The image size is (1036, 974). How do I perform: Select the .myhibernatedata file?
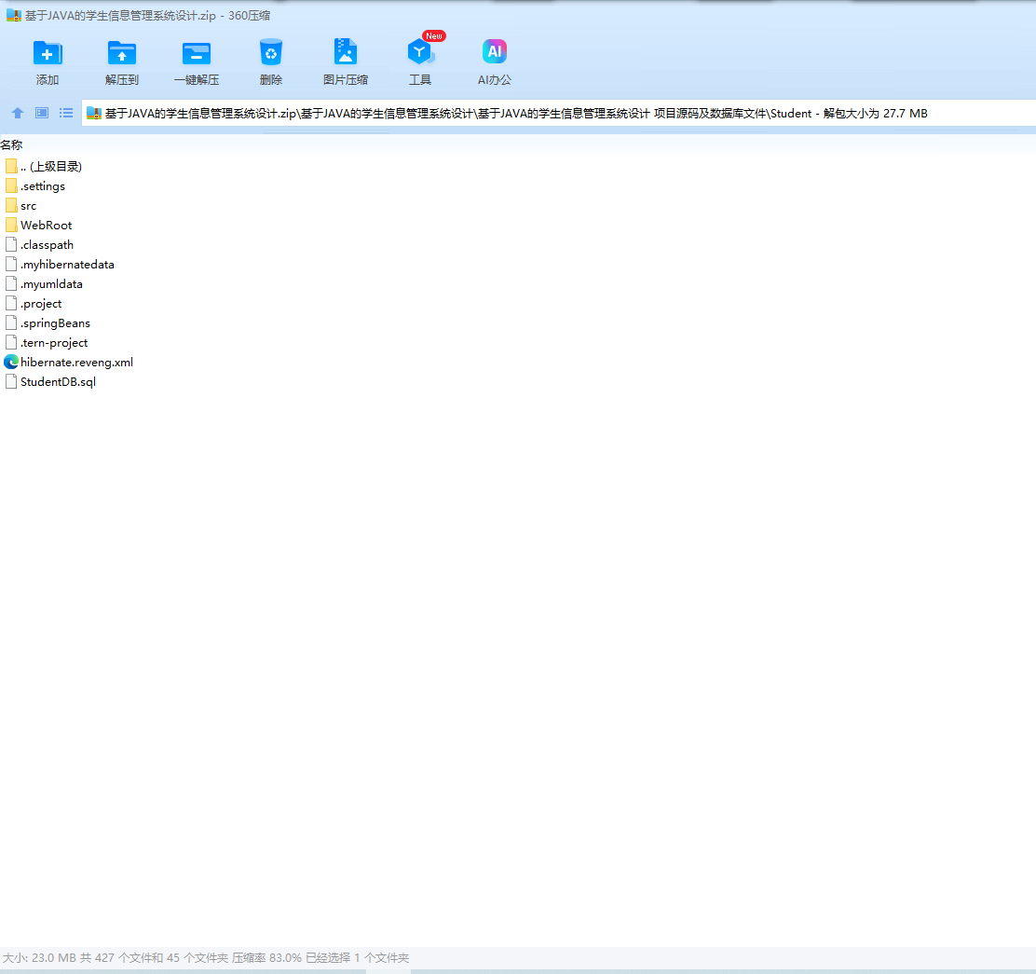coord(67,265)
